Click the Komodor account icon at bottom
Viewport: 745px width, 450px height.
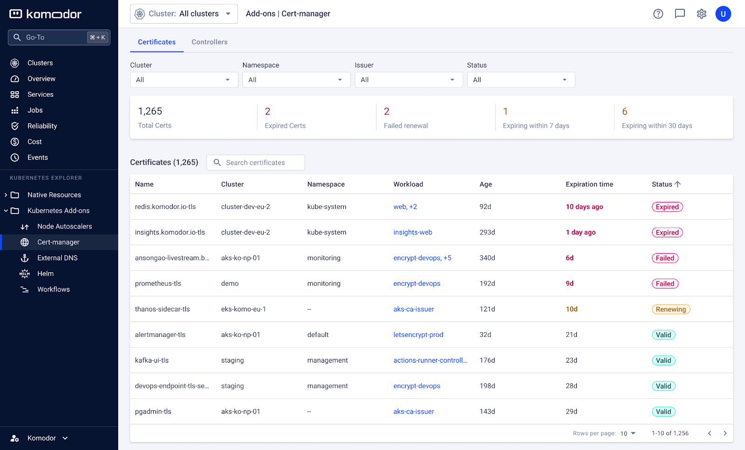click(15, 438)
